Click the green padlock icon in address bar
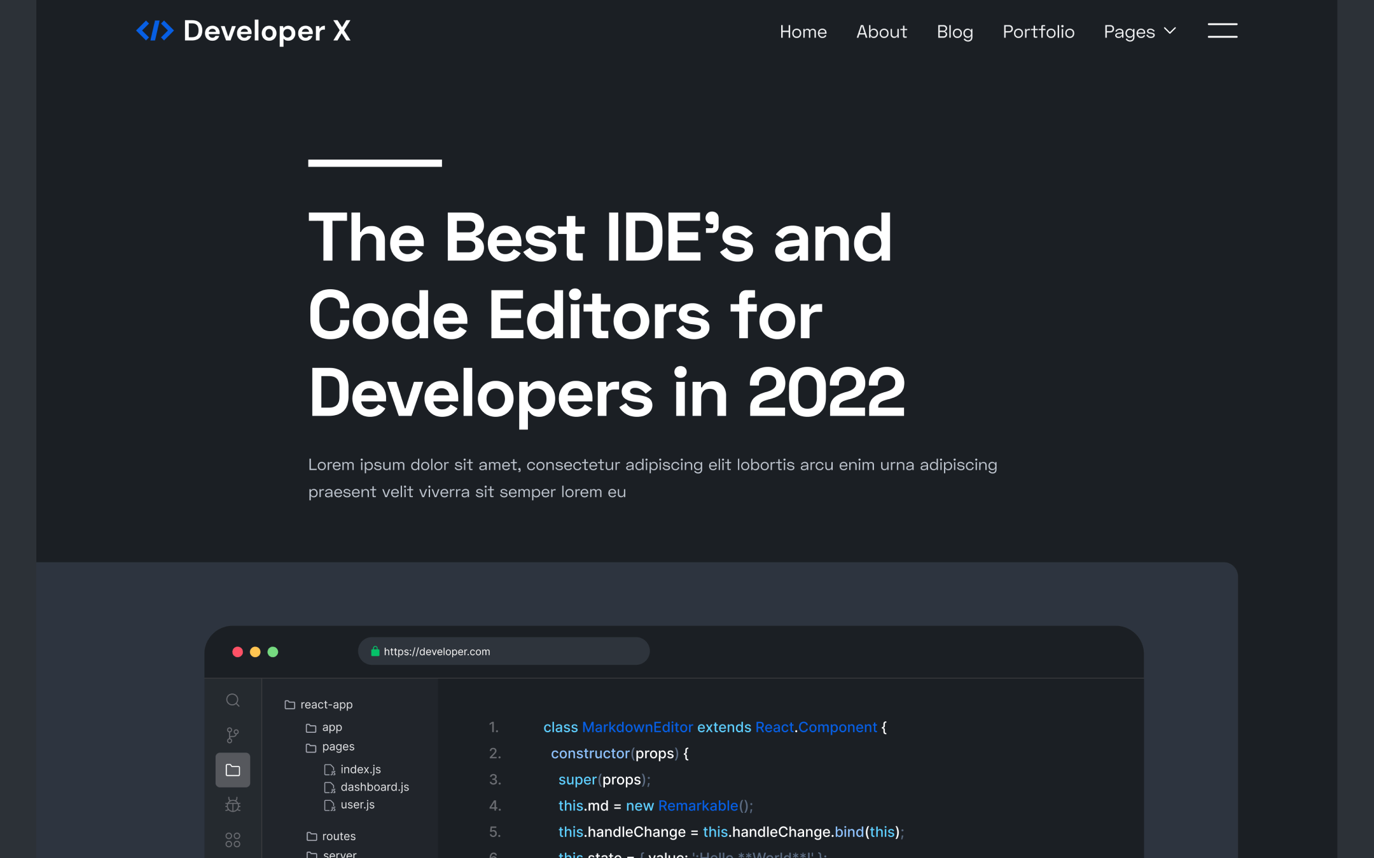 point(375,651)
